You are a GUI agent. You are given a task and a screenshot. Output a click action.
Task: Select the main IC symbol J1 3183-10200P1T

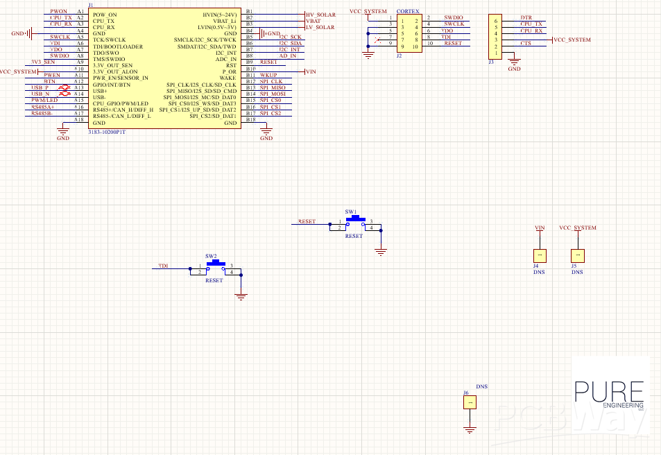[x=166, y=66]
